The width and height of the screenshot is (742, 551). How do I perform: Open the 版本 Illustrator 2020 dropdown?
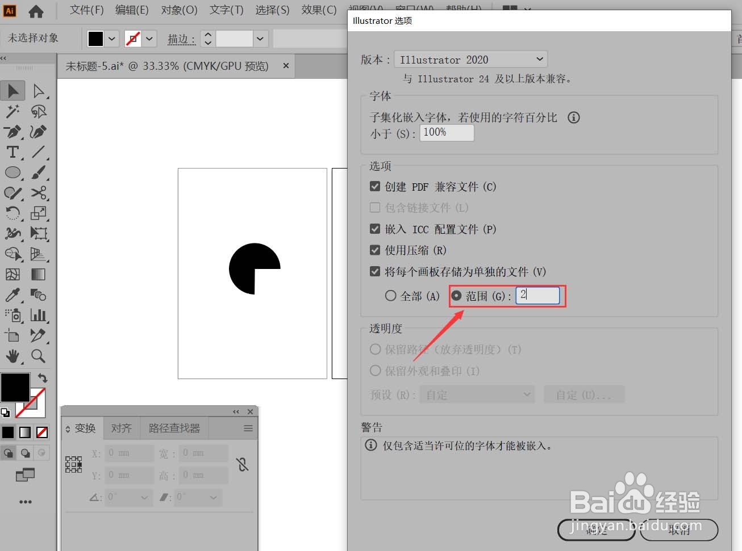point(471,60)
